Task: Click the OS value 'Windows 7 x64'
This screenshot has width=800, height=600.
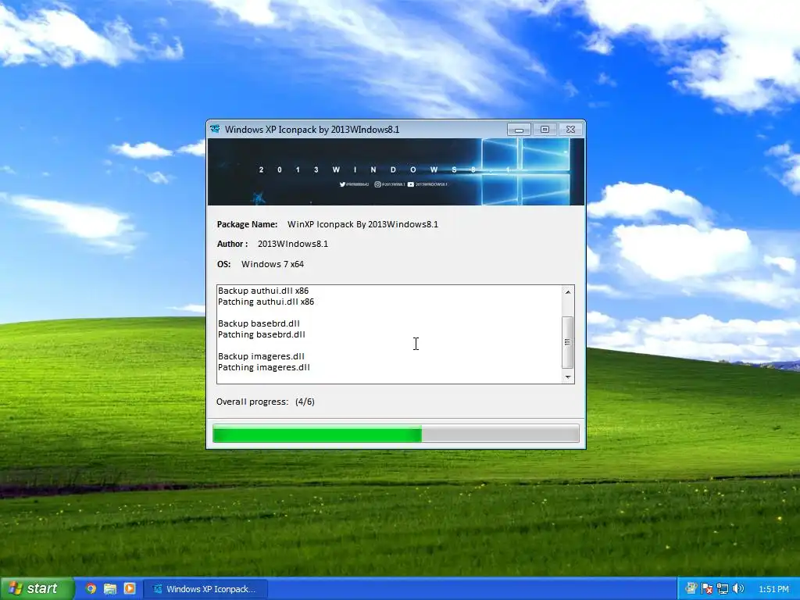Action: [x=273, y=264]
